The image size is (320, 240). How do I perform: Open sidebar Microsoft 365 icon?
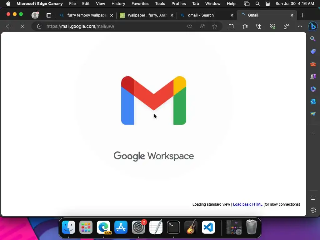(x=313, y=89)
